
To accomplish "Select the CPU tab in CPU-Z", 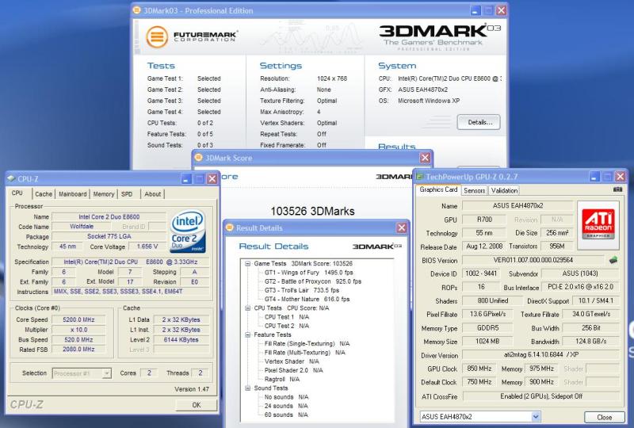I will point(17,193).
